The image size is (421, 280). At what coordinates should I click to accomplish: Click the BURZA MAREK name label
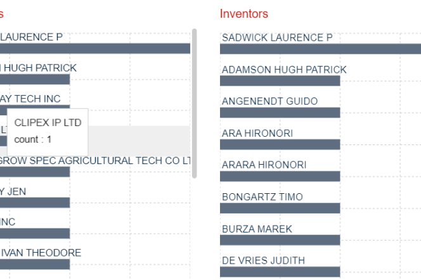tap(257, 229)
